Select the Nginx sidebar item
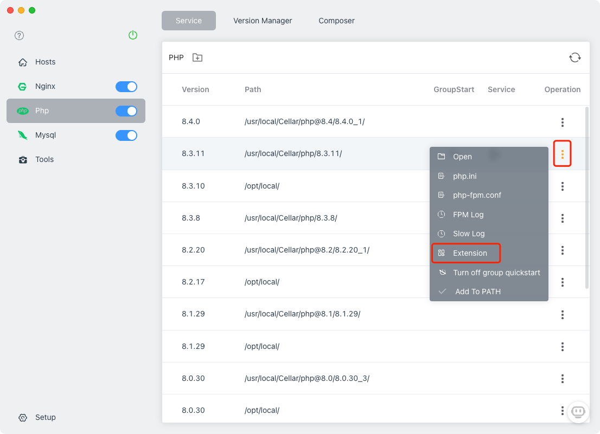 pyautogui.click(x=76, y=86)
